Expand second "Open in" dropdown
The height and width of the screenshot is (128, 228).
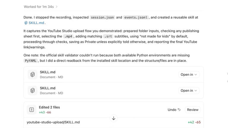coord(189,90)
